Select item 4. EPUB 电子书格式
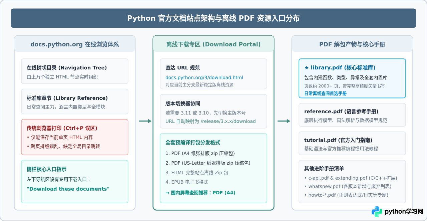427x221 pixels. point(187,182)
